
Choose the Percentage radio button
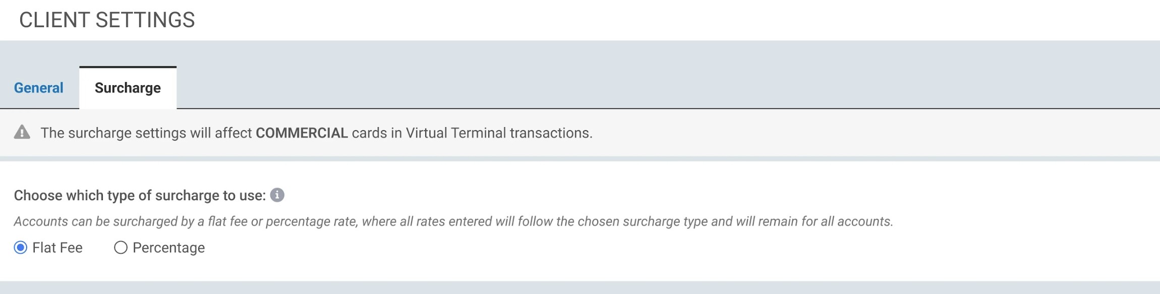point(121,248)
